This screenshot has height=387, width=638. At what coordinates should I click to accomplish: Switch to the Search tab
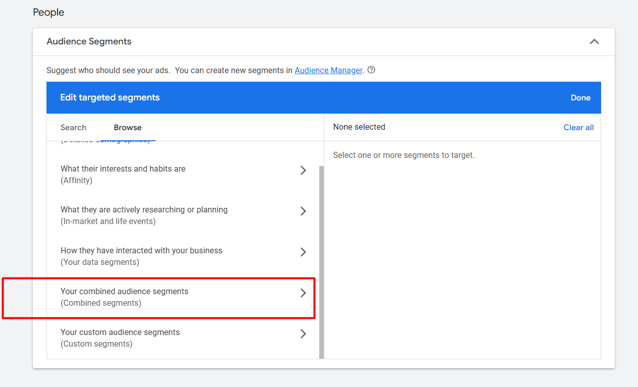[x=73, y=128]
